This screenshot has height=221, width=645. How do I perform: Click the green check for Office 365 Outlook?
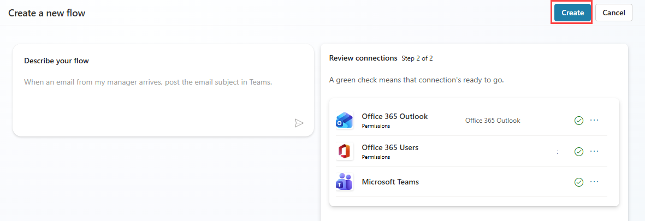click(579, 121)
